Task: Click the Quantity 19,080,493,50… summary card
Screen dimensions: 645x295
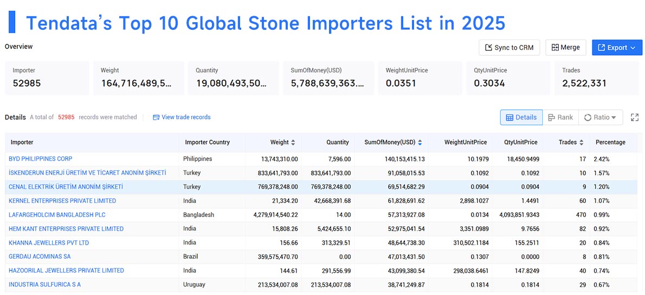Action: pyautogui.click(x=234, y=78)
